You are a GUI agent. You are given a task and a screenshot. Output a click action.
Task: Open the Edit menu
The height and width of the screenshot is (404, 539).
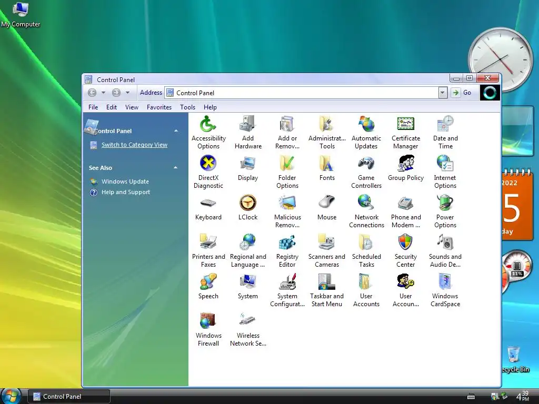pyautogui.click(x=112, y=107)
